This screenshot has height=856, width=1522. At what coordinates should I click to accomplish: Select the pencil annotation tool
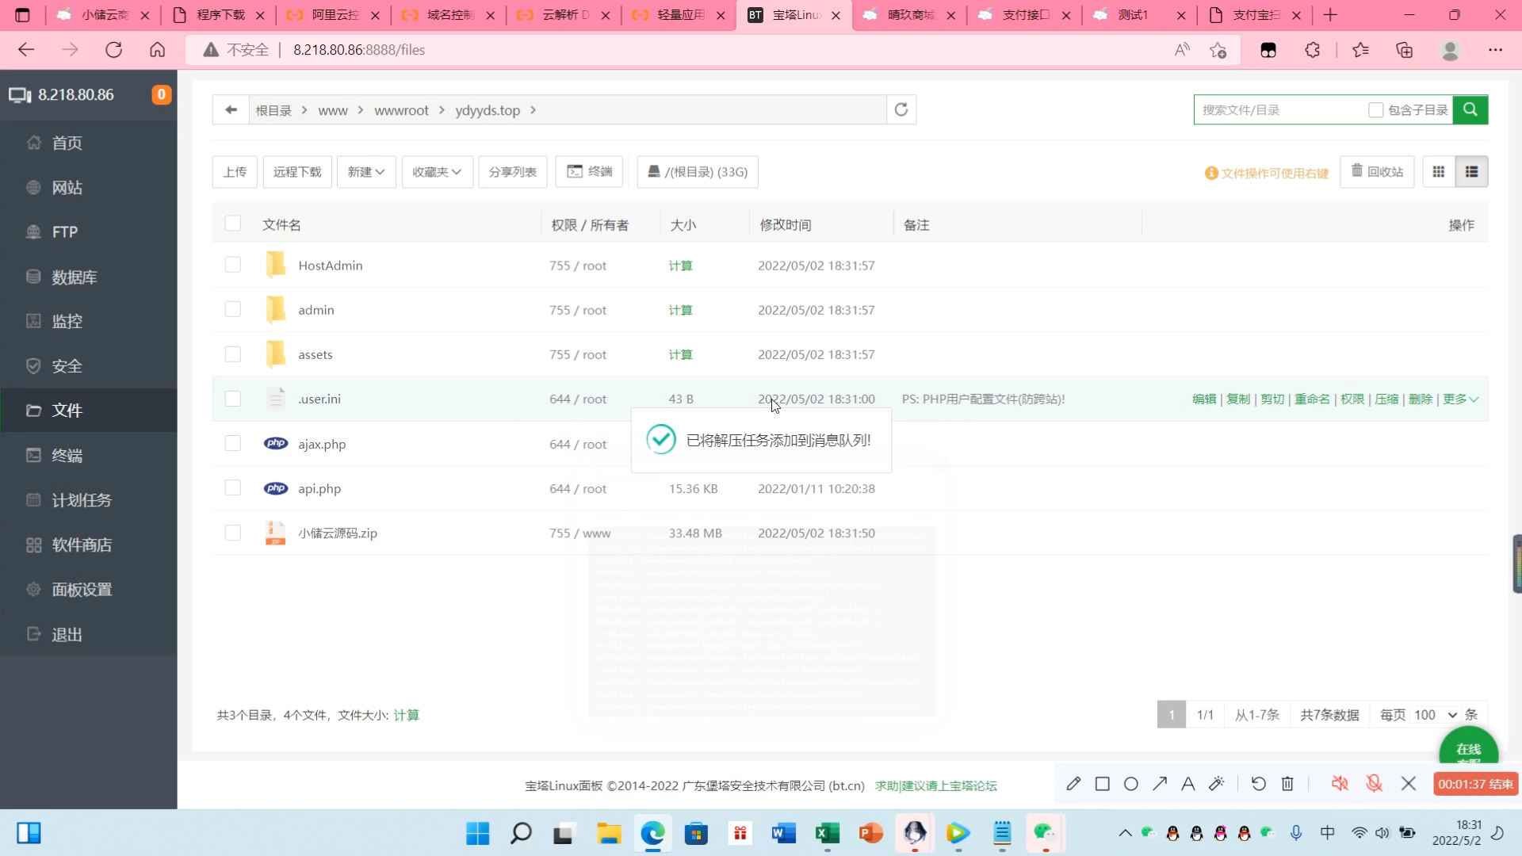tap(1073, 784)
